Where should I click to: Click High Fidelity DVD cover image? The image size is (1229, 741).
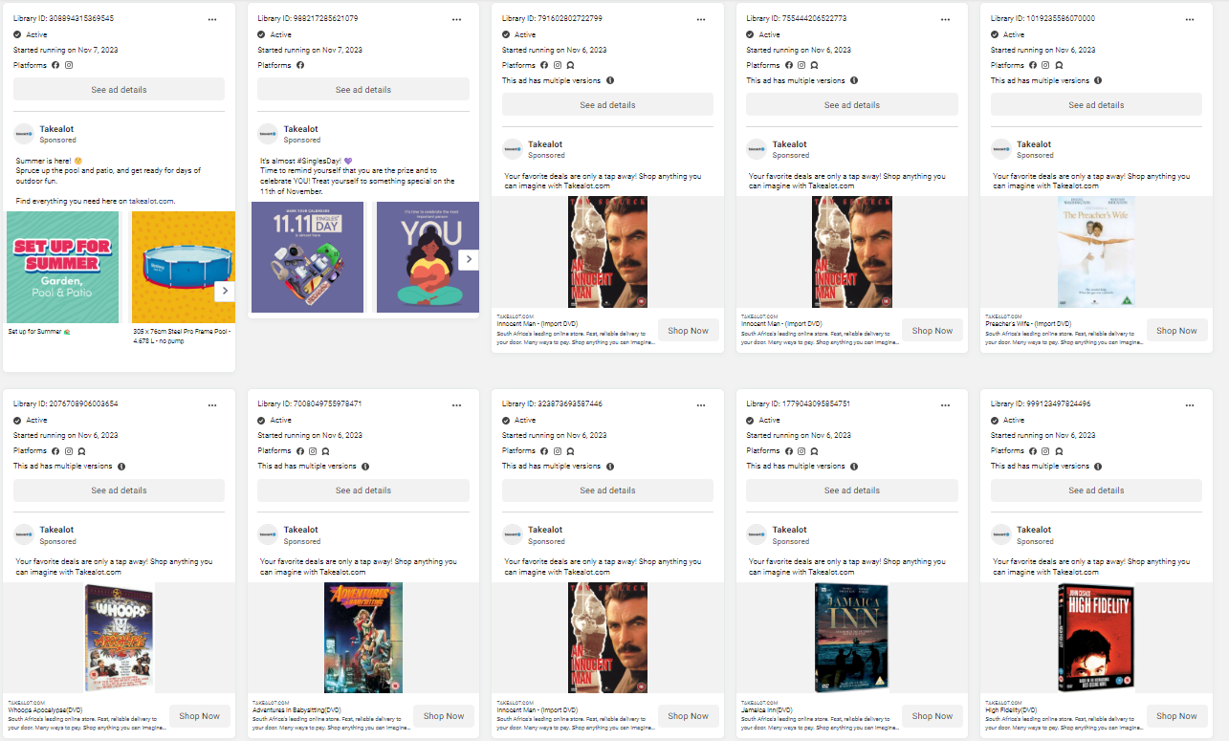1097,638
